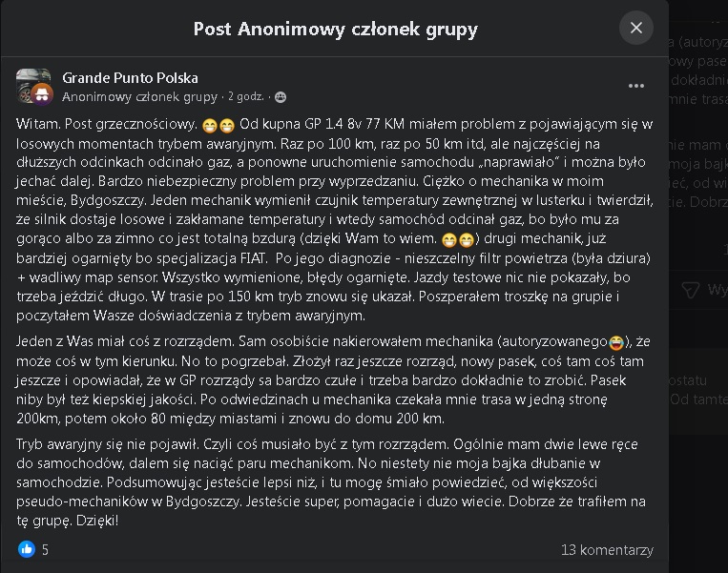
Task: Click the 'Post Anonimowy członek grupy' dialog title
Action: pos(336,29)
